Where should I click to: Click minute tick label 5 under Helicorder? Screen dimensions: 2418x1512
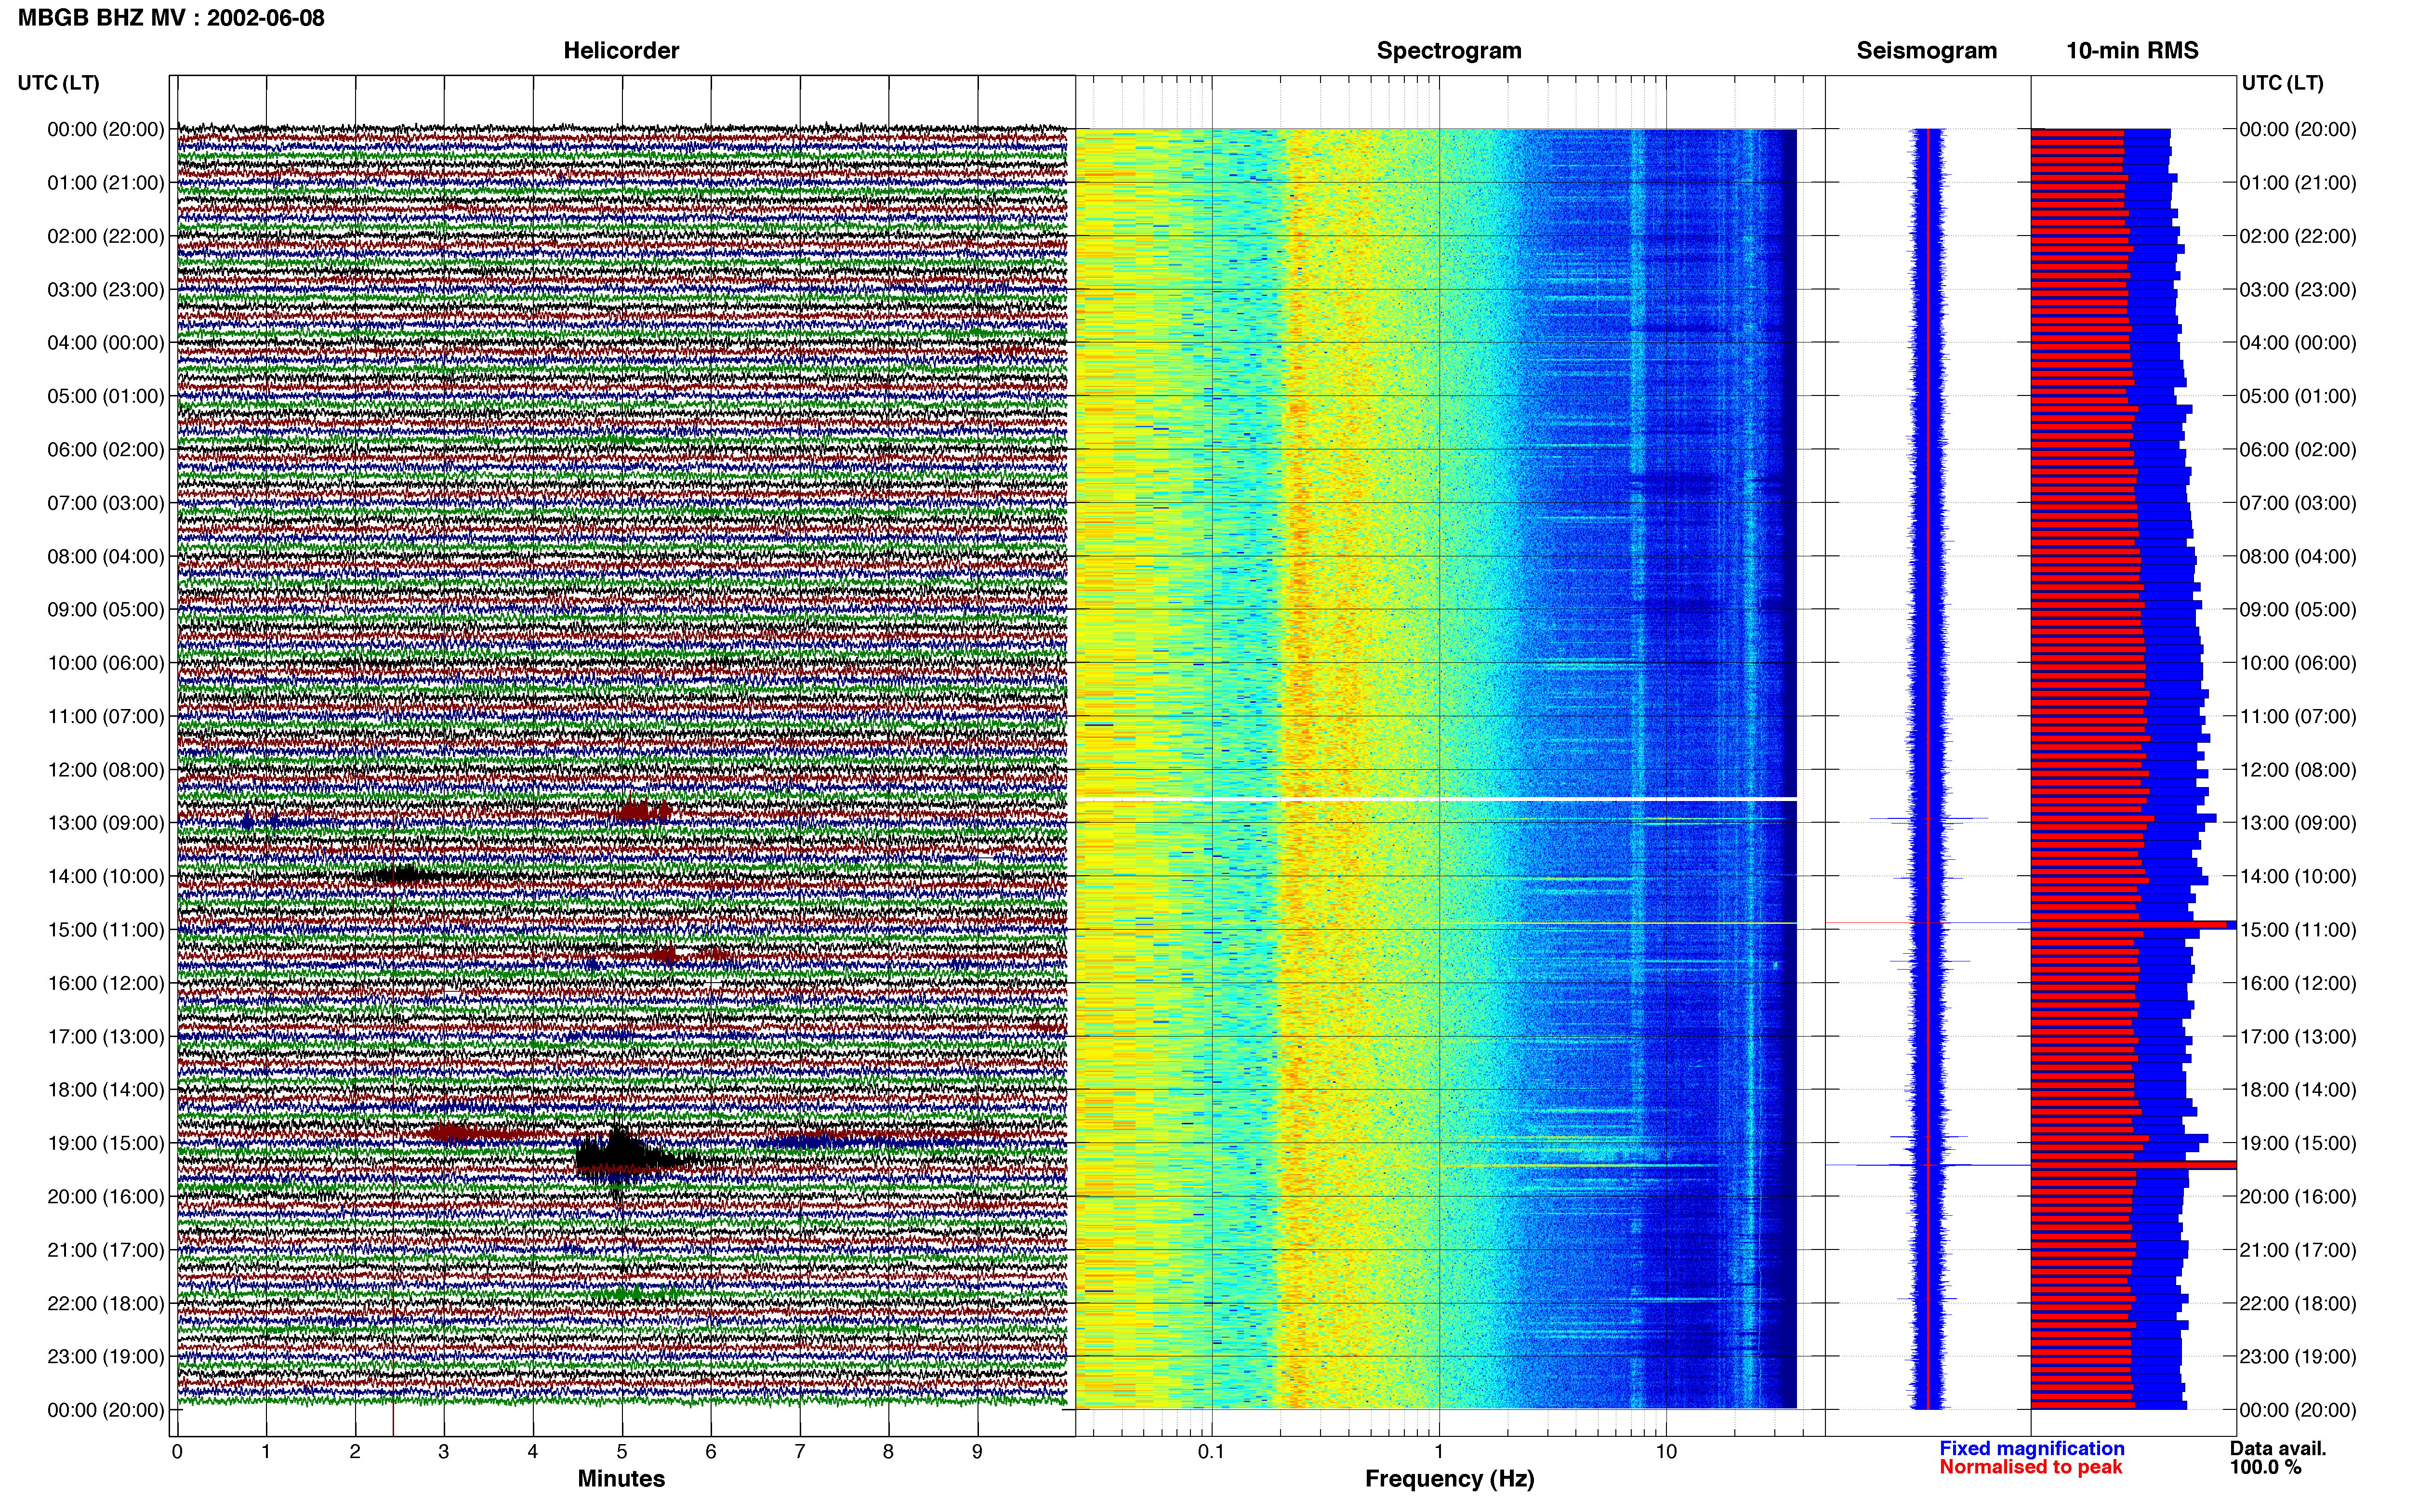coord(622,1452)
